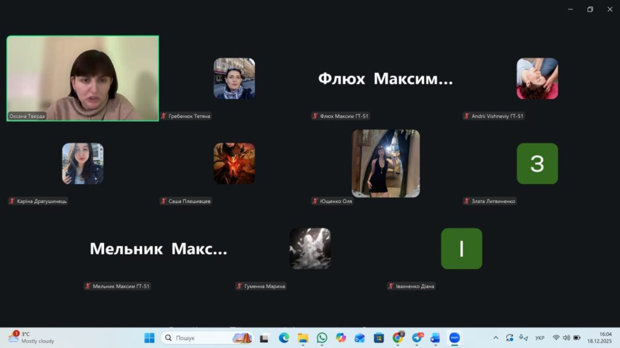The width and height of the screenshot is (620, 348).
Task: Click the Task View taskbar button
Action: pos(264,338)
